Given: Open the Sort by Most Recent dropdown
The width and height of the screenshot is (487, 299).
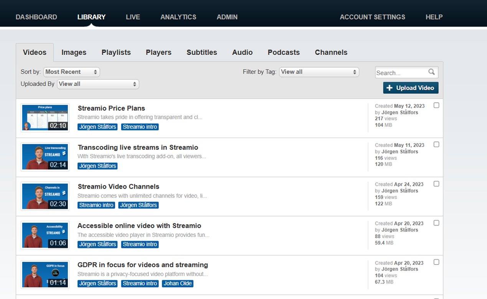Looking at the screenshot, I should coord(71,72).
